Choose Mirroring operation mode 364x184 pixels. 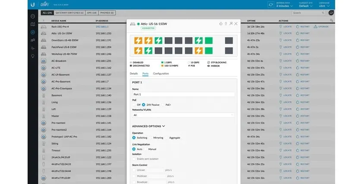[x=151, y=138]
